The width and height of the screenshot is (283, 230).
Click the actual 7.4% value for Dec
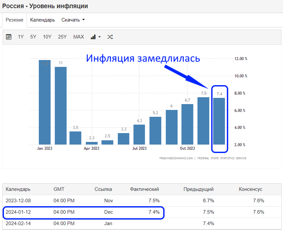click(x=154, y=212)
